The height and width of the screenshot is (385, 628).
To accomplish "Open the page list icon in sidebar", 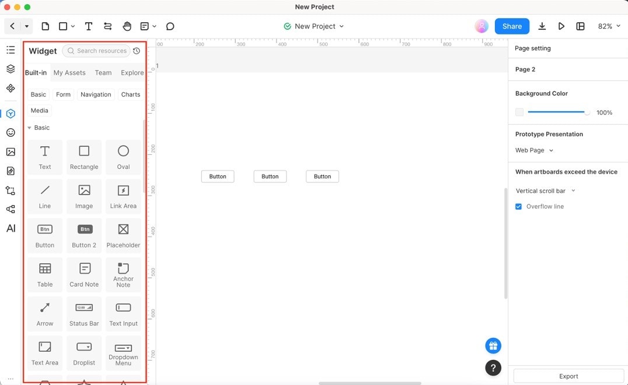I will coord(11,50).
